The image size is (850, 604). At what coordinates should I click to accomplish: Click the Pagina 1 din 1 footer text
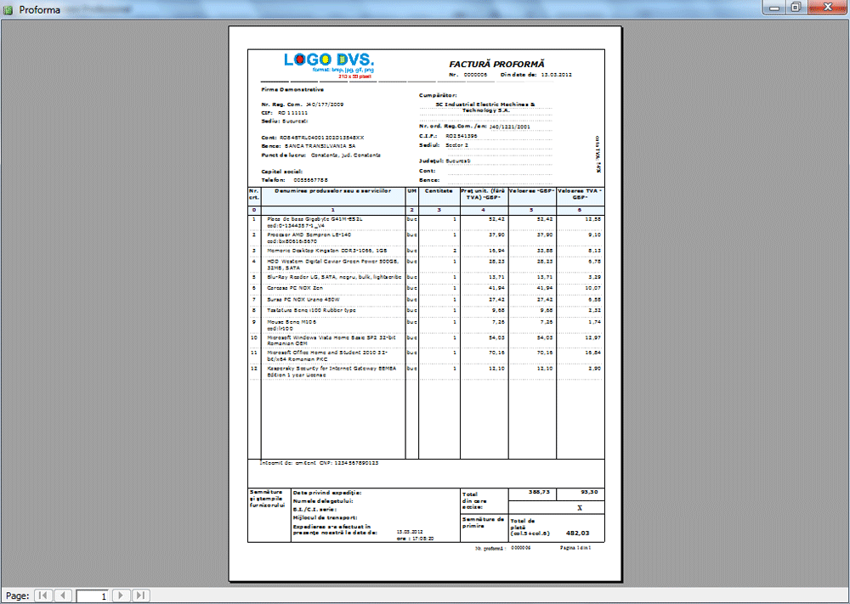click(x=575, y=548)
